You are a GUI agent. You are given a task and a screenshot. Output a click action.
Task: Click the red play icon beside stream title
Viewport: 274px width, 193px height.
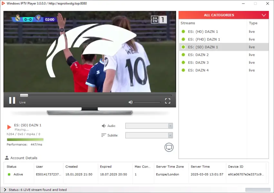pyautogui.click(x=9, y=127)
